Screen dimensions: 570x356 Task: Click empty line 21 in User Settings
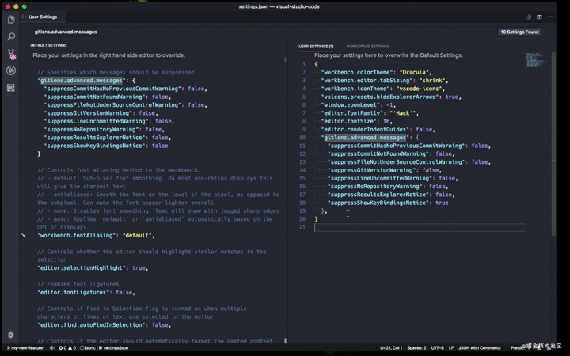point(420,227)
